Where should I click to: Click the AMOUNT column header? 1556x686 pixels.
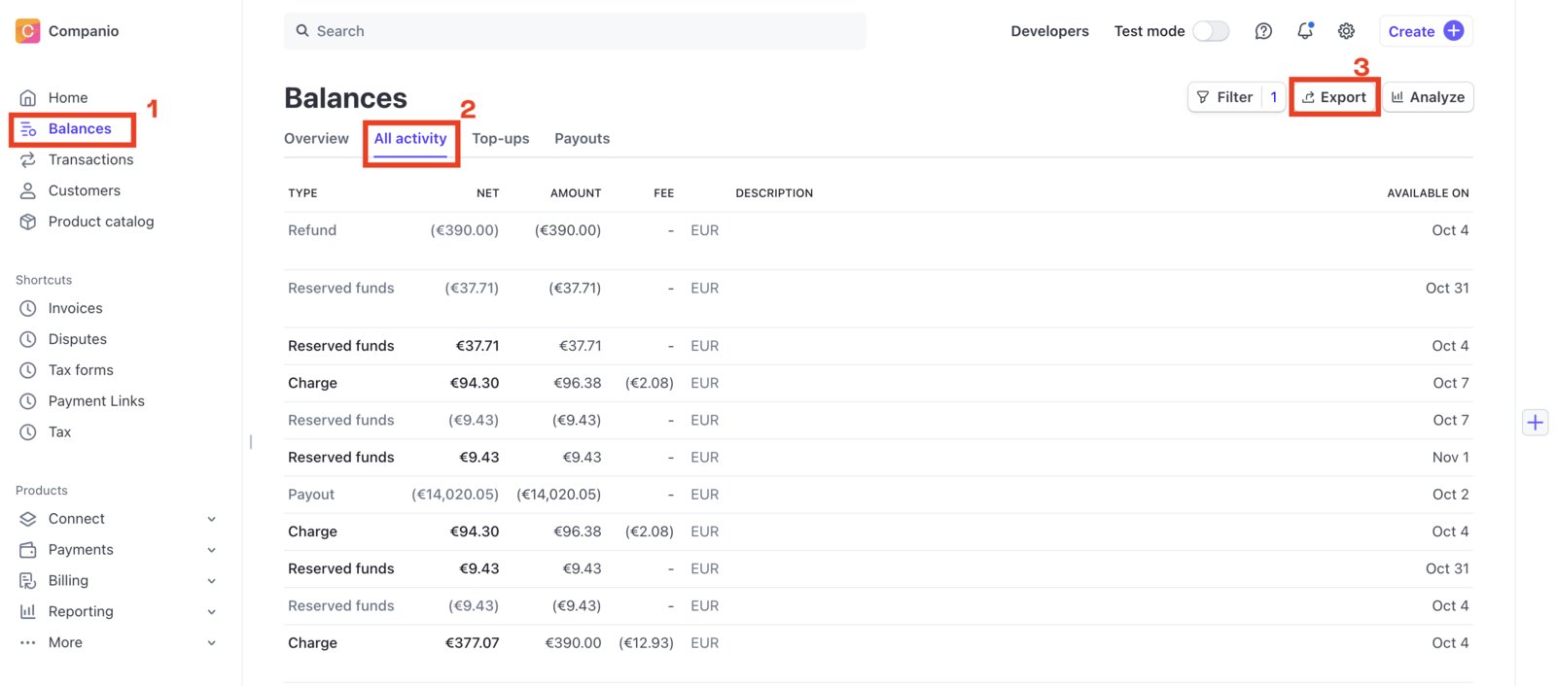(x=576, y=193)
